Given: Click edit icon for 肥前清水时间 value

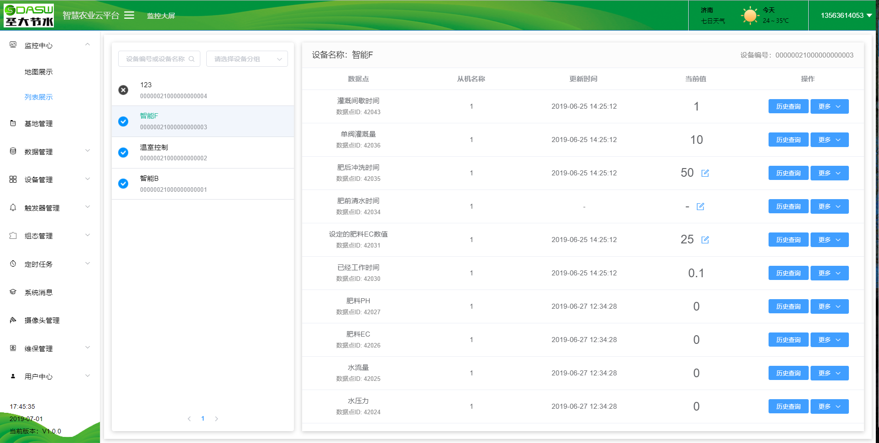Looking at the screenshot, I should pos(701,206).
